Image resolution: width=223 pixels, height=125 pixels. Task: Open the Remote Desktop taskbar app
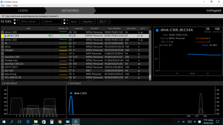coord(68,122)
